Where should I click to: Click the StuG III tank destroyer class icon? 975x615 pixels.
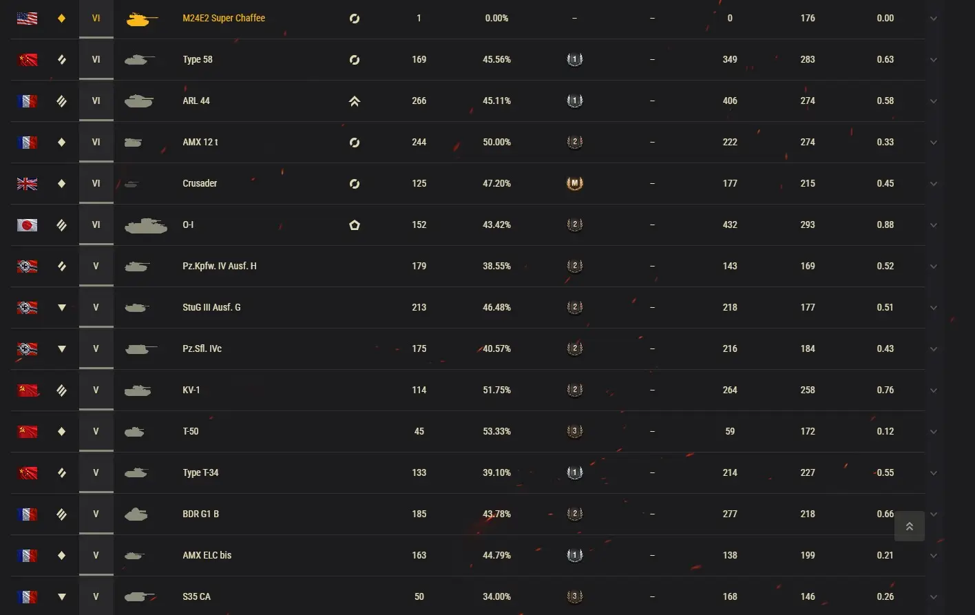pos(62,308)
